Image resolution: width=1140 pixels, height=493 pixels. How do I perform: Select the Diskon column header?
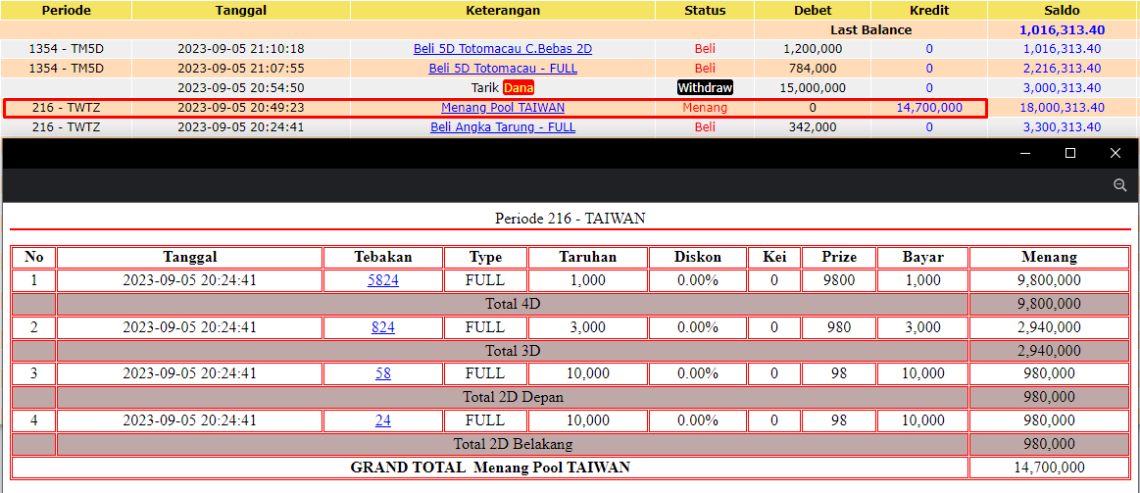(697, 258)
